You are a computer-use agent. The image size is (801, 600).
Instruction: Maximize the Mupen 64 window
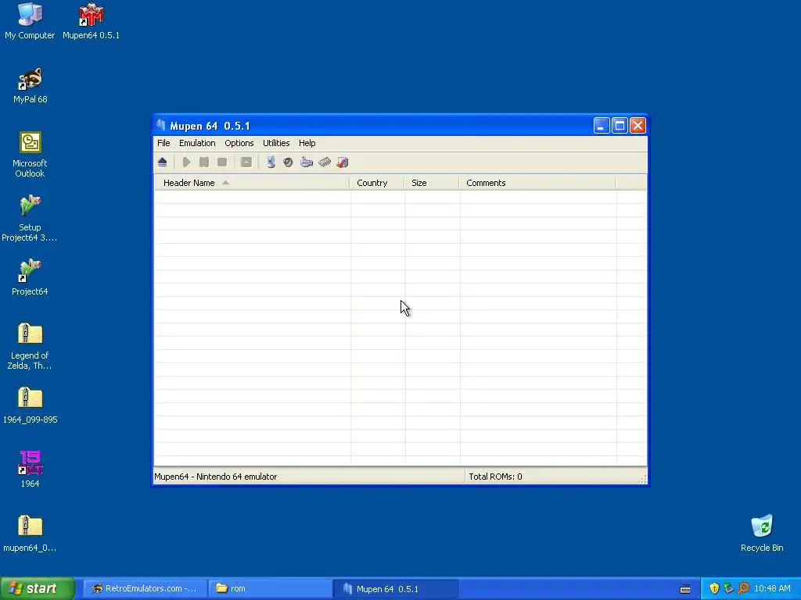point(620,126)
